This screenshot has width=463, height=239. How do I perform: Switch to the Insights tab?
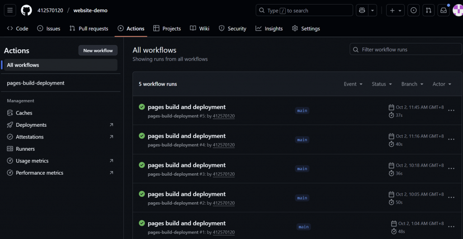click(269, 29)
